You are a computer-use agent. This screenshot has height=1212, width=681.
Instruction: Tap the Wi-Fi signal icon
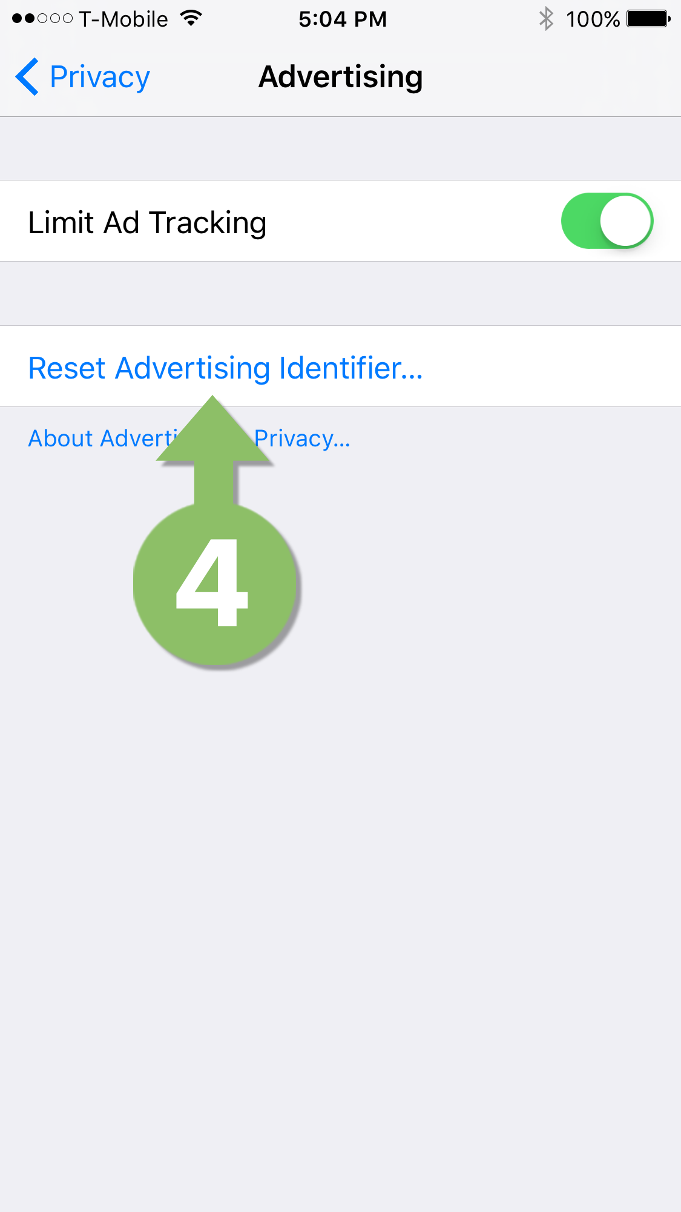pos(191,18)
